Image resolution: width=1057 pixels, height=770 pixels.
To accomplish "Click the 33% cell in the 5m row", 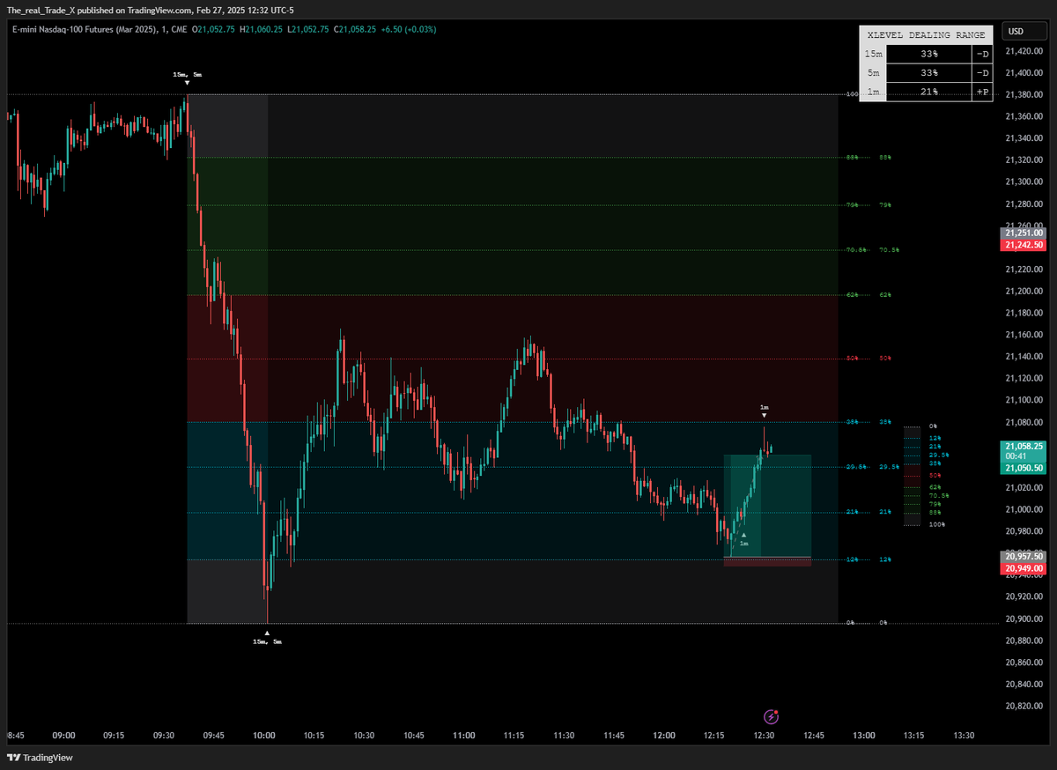I will [x=930, y=72].
